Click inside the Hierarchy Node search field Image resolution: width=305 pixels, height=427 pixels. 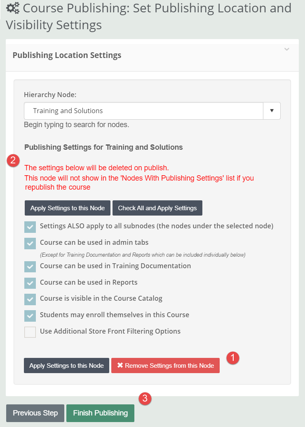tap(124, 111)
